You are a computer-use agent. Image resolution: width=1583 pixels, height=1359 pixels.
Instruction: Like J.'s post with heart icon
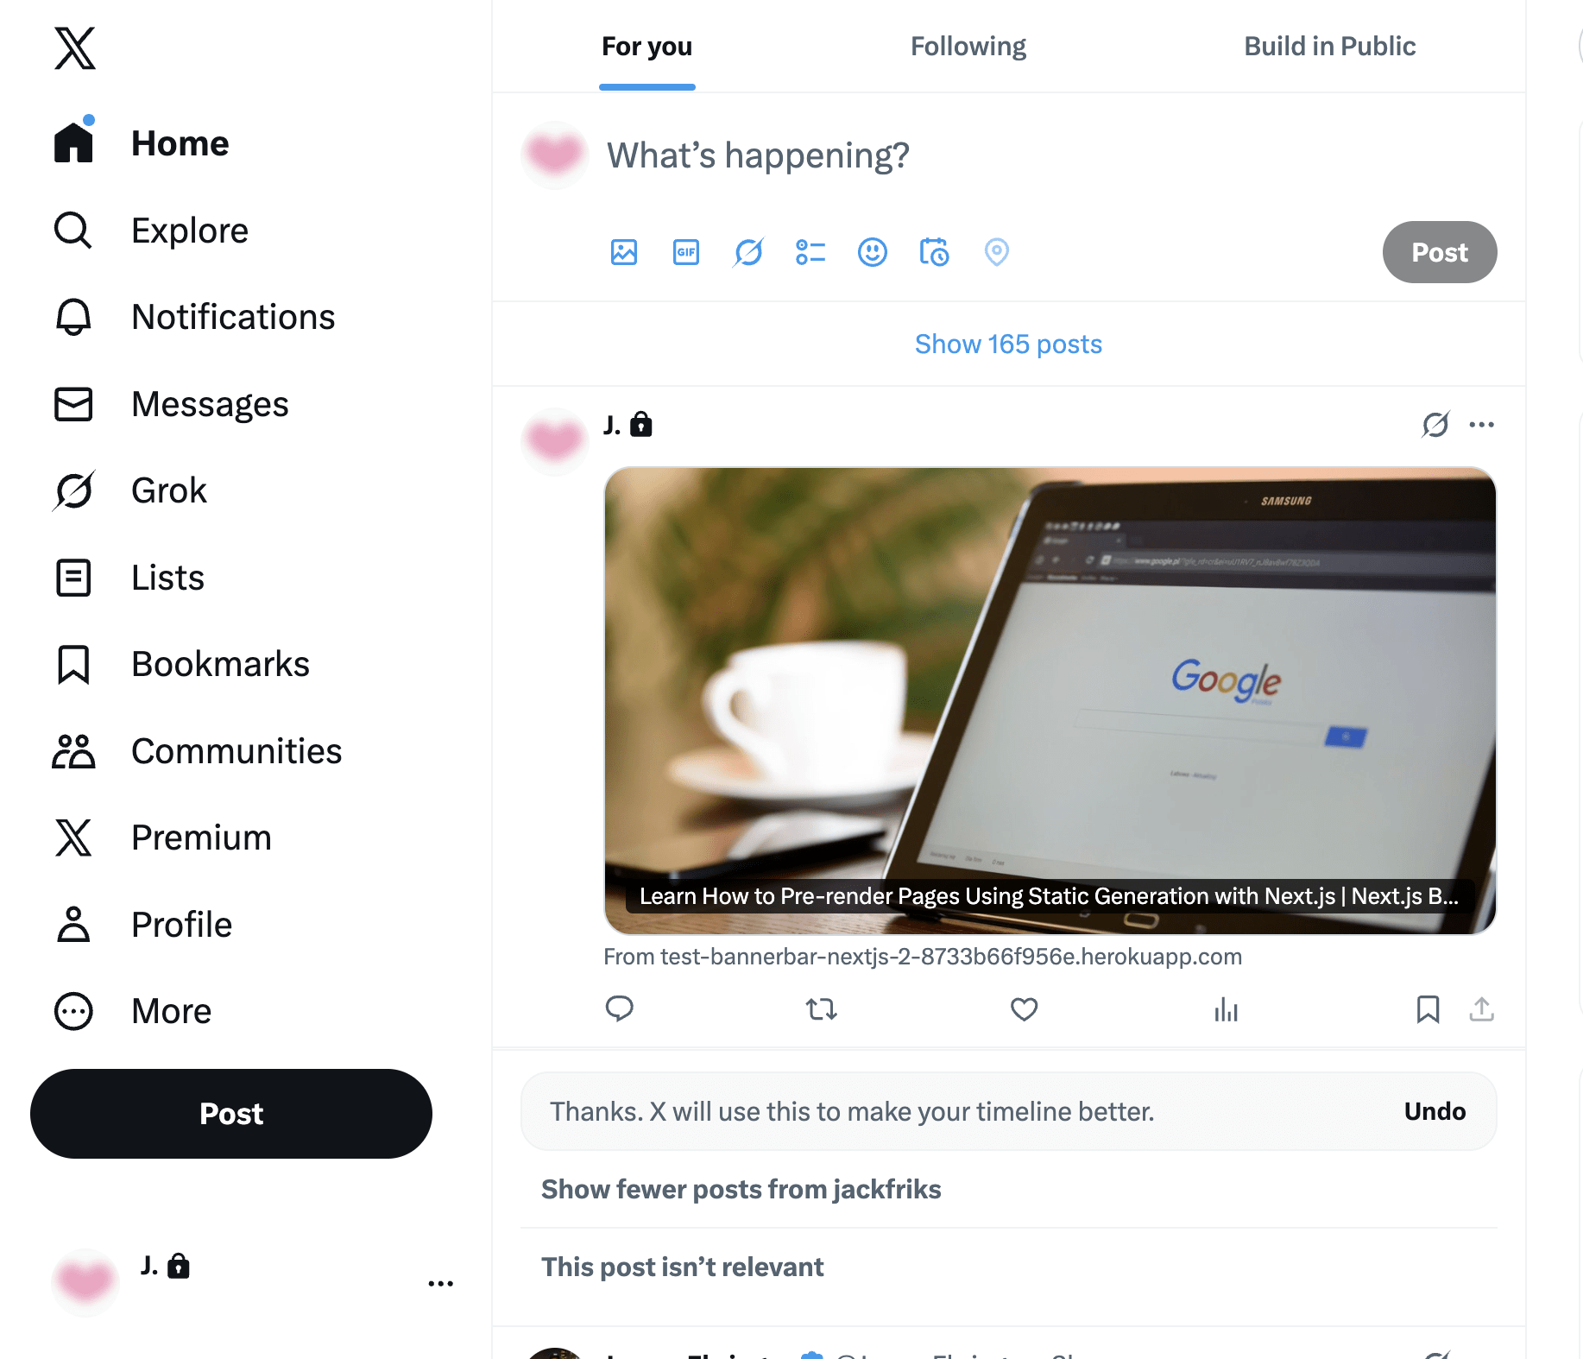pyautogui.click(x=1024, y=1008)
